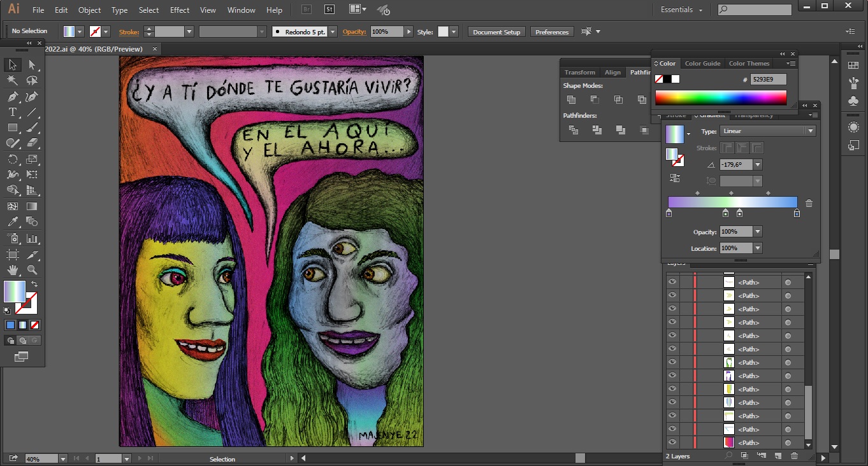
Task: Pick the Eraser tool
Action: pos(32,143)
